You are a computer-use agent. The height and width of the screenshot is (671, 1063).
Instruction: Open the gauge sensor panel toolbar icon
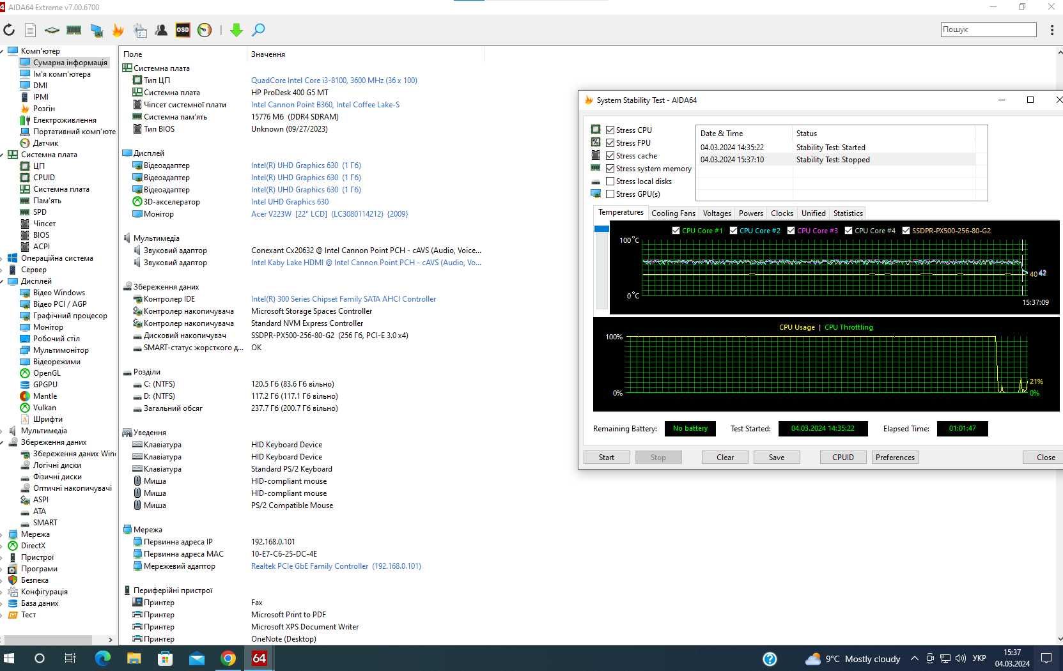(205, 30)
